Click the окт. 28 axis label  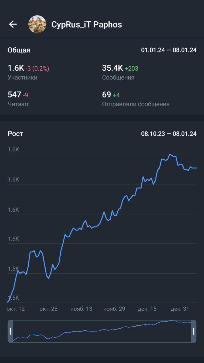click(48, 309)
